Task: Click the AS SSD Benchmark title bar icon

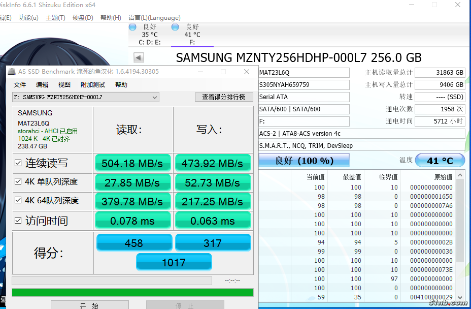Action: (11, 72)
